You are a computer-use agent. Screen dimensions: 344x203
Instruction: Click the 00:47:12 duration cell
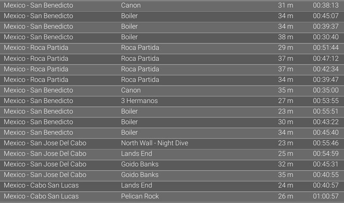(x=326, y=58)
